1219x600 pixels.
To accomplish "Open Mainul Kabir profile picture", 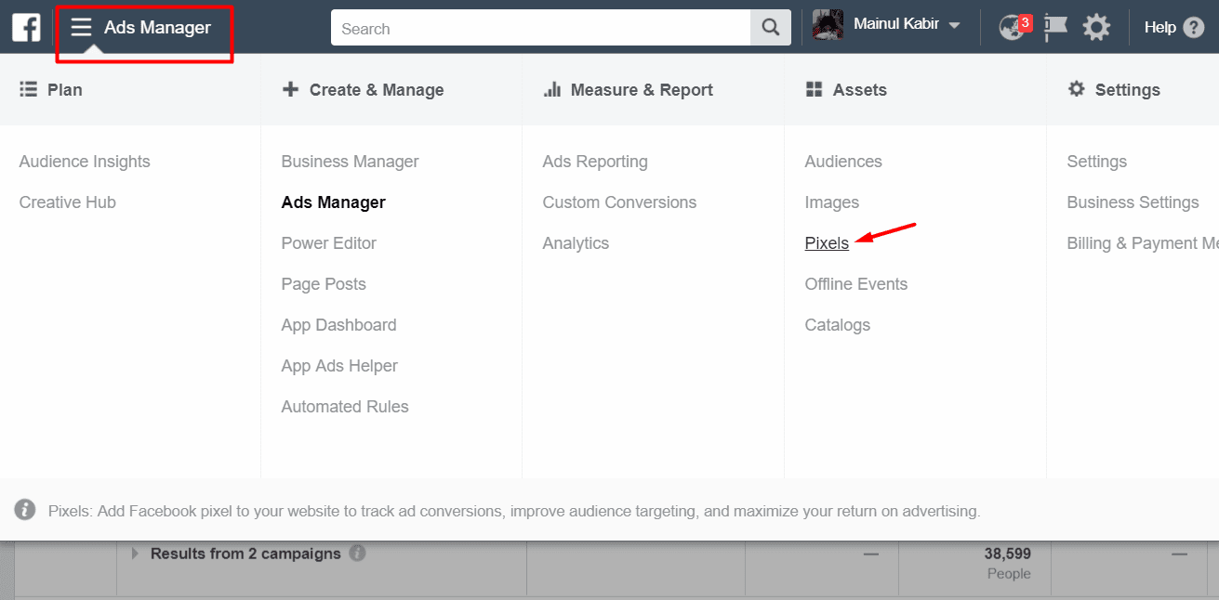I will (x=828, y=25).
